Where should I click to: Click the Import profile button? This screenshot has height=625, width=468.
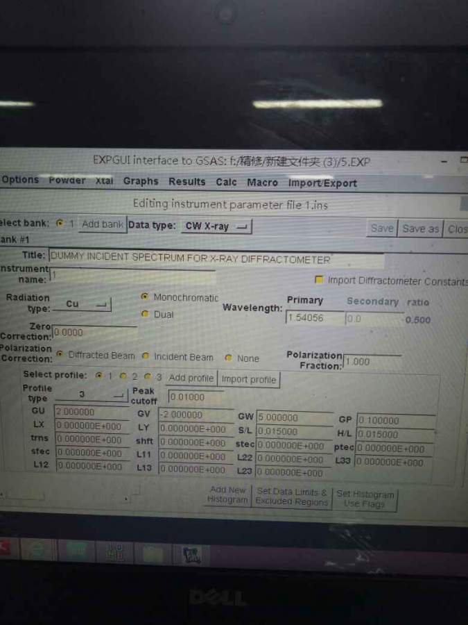(249, 379)
